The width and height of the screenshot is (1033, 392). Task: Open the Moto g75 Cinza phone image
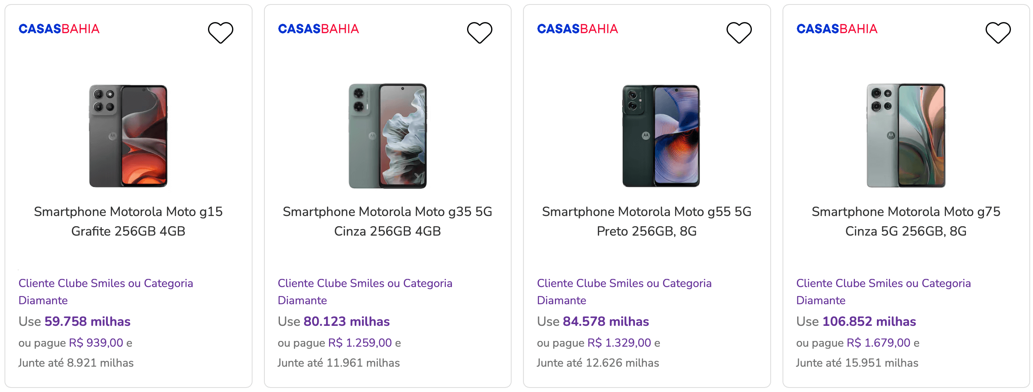(906, 136)
